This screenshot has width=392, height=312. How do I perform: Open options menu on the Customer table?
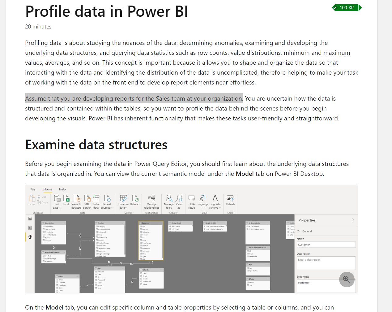click(x=161, y=223)
